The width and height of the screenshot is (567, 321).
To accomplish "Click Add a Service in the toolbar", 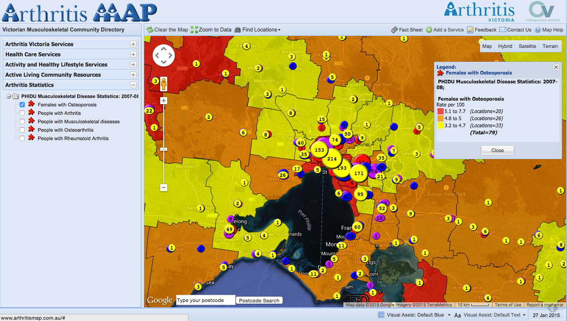I will 445,30.
